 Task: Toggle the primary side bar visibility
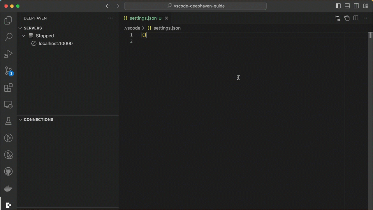click(x=338, y=6)
